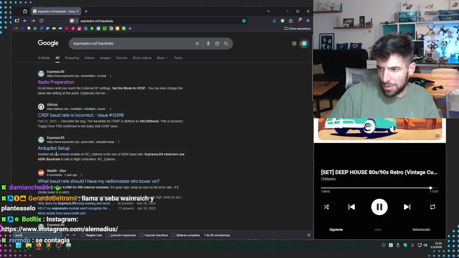Expand the Tools dropdown
This screenshot has width=459, height=258.
[x=179, y=58]
